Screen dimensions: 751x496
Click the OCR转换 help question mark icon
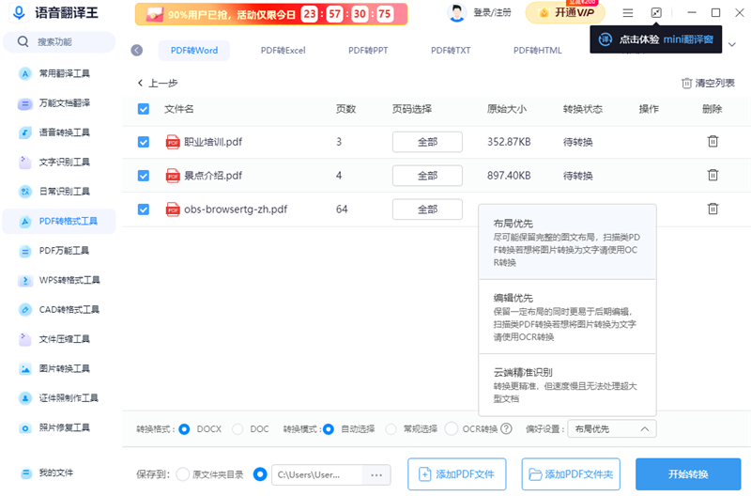click(x=506, y=429)
